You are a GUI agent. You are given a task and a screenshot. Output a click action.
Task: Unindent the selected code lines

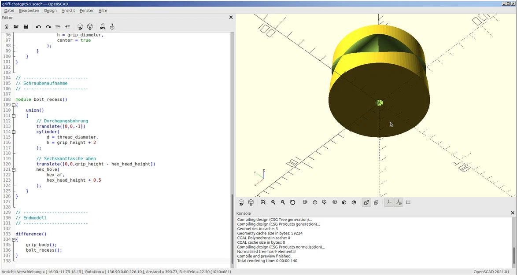tap(58, 27)
